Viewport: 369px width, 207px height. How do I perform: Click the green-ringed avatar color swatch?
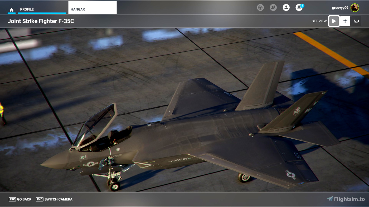tap(355, 8)
